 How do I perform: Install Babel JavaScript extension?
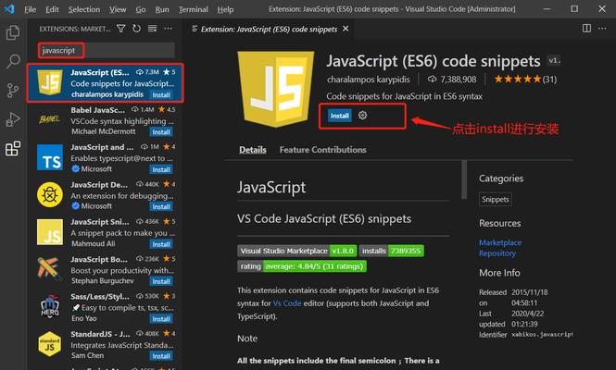tap(161, 132)
